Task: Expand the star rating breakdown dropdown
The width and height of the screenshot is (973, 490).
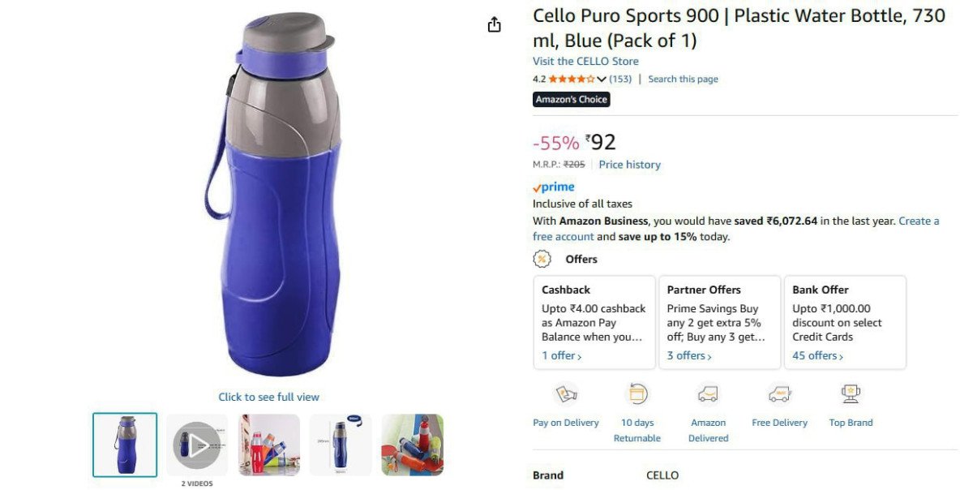Action: (602, 79)
